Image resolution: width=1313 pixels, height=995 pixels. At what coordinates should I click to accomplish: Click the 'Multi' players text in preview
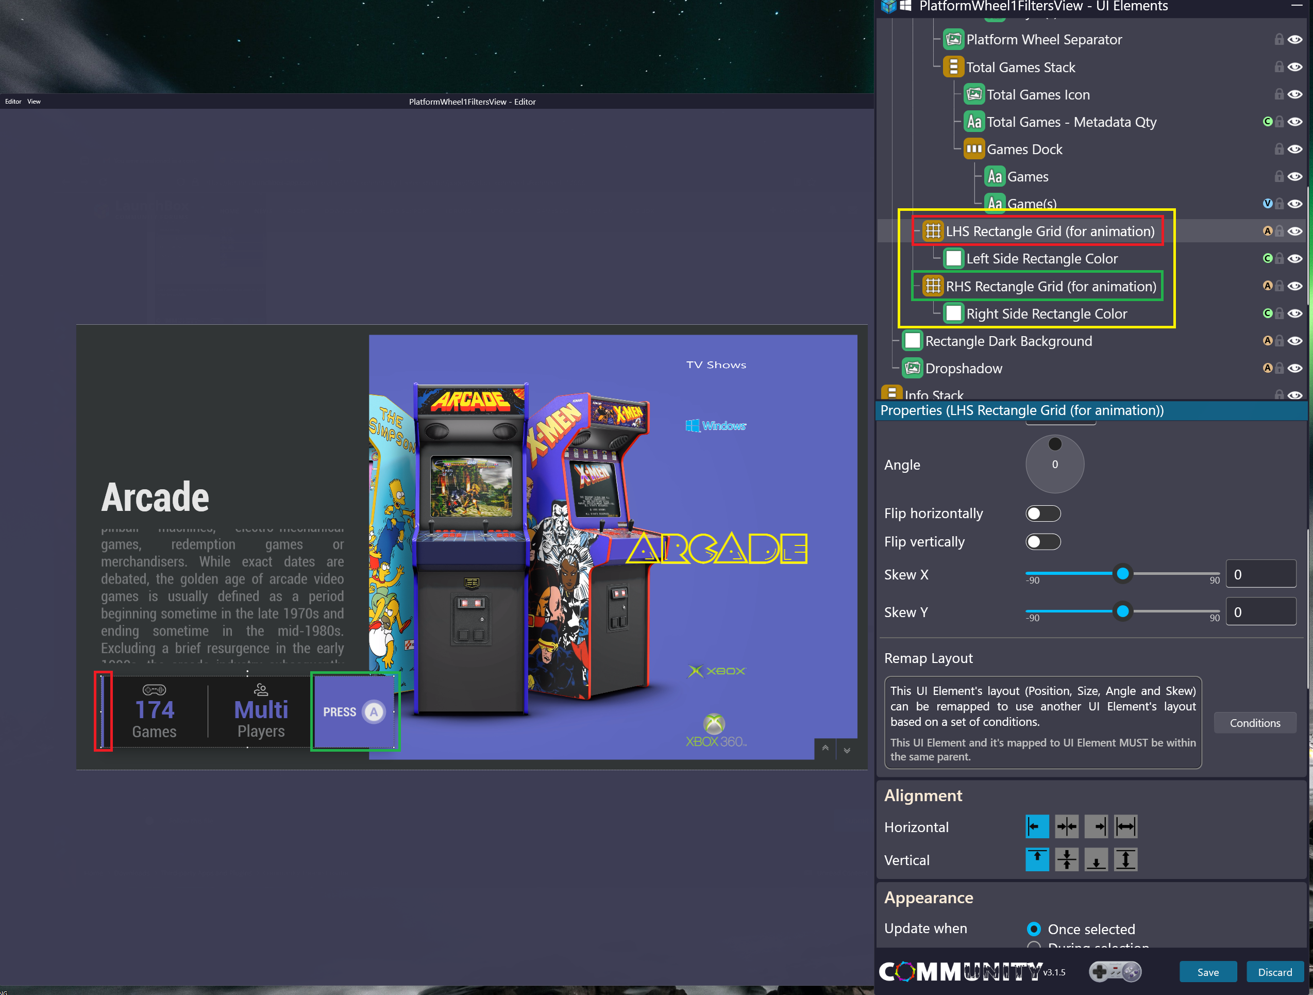tap(261, 710)
